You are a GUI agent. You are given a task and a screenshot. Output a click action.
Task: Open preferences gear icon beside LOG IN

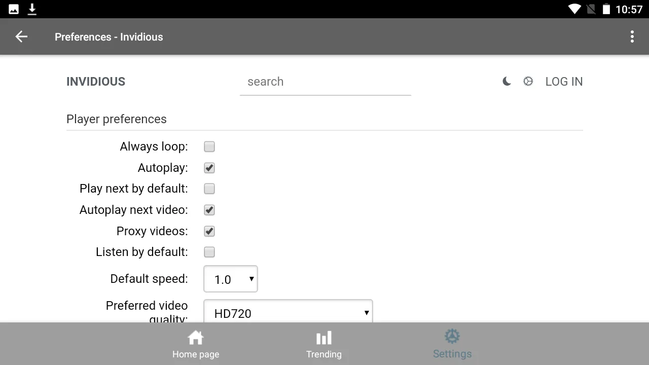click(528, 81)
